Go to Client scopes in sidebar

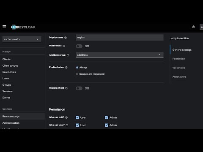pyautogui.click(x=10, y=65)
